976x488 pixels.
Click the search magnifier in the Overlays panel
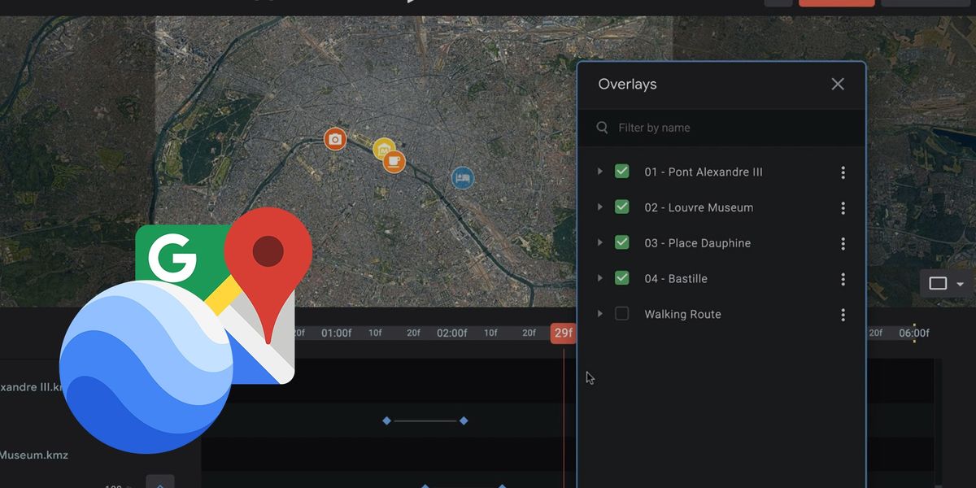click(602, 128)
